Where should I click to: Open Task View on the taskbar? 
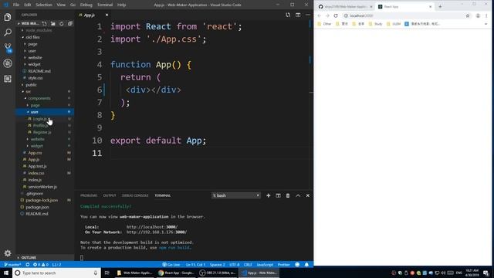point(107,273)
